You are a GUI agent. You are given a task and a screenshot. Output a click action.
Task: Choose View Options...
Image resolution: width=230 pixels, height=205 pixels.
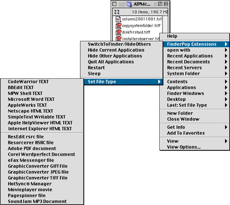pyautogui.click(x=194, y=147)
